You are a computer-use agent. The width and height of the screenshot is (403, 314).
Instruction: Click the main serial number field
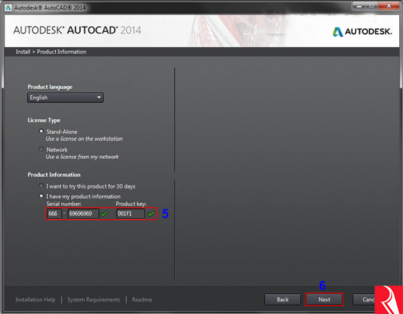click(83, 214)
